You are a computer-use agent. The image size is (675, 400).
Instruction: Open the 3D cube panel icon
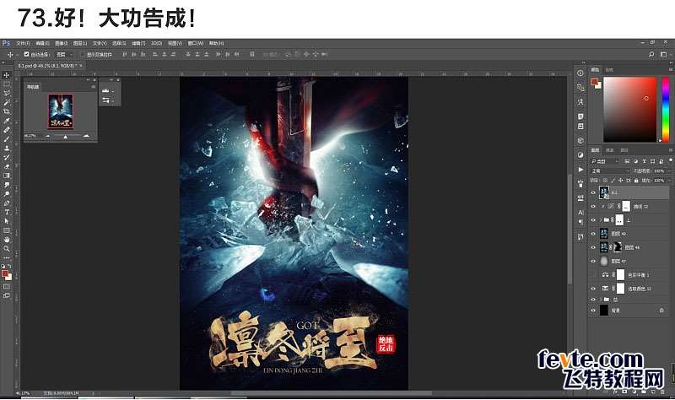(x=580, y=140)
